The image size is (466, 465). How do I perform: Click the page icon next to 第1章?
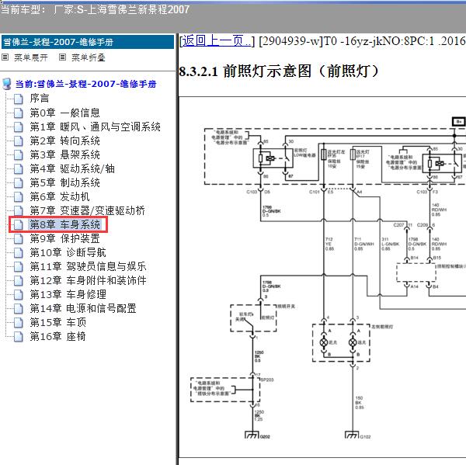coord(19,127)
